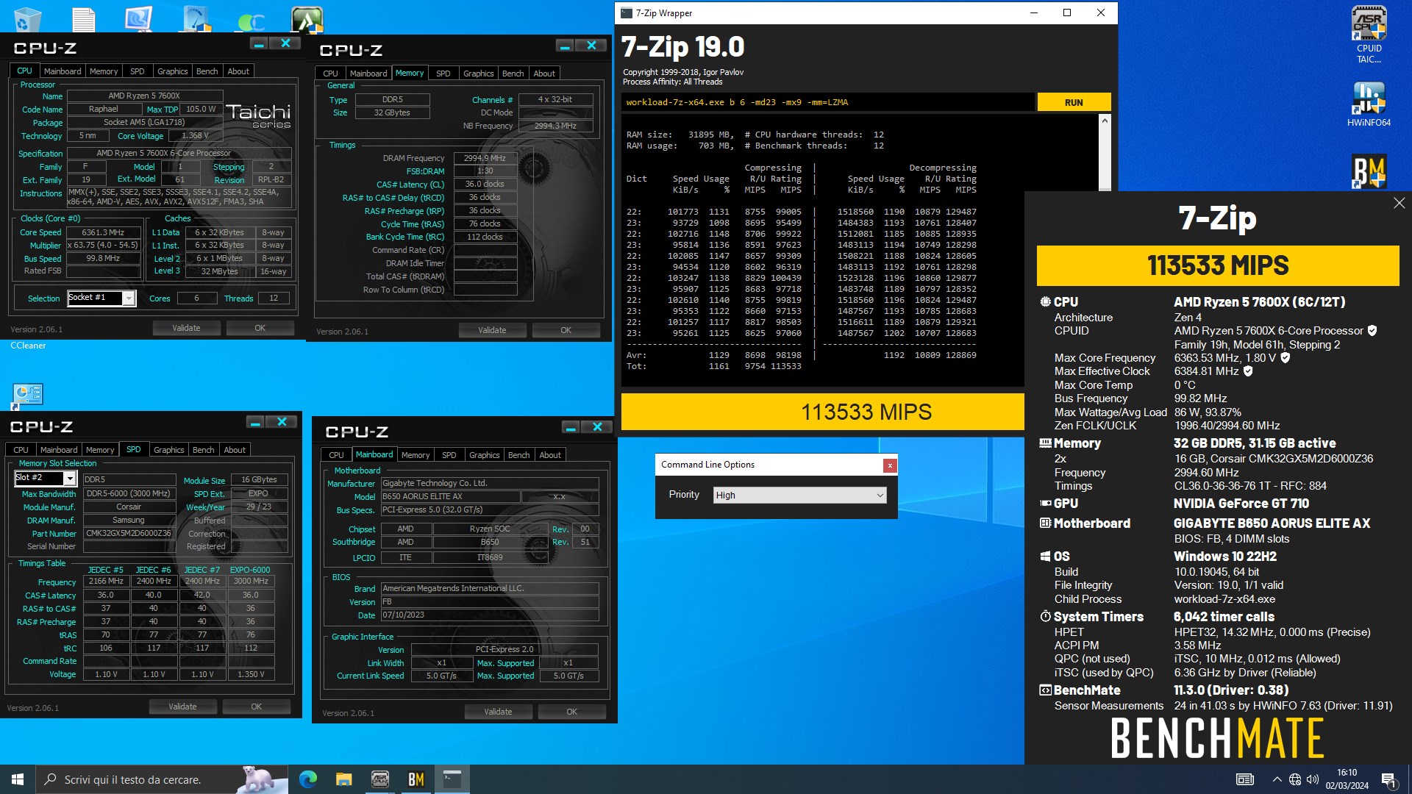
Task: Click Validate in the Memory window
Action: click(492, 330)
